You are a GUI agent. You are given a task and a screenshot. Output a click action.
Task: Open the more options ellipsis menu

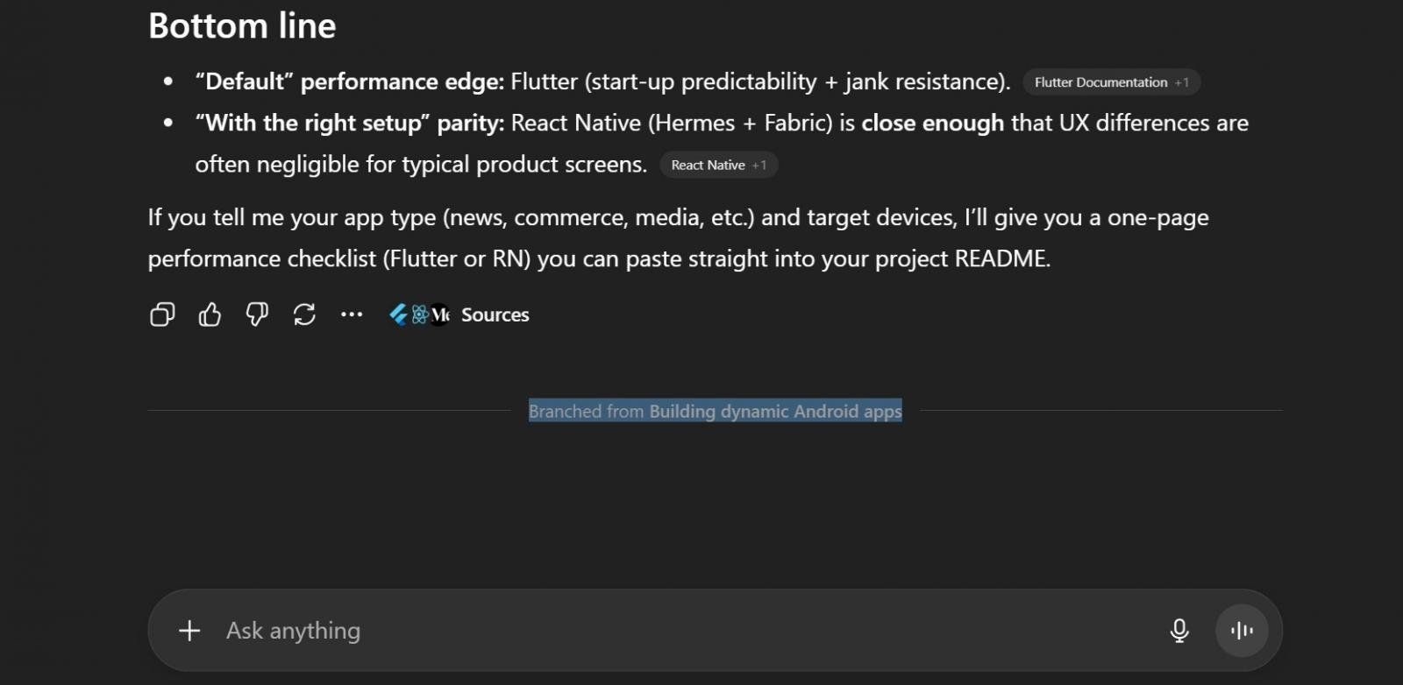[x=351, y=314]
